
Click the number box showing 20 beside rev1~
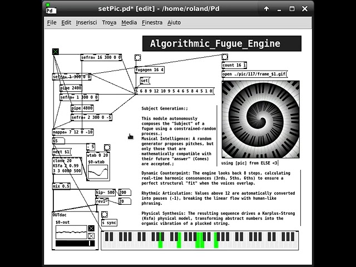pyautogui.click(x=125, y=201)
